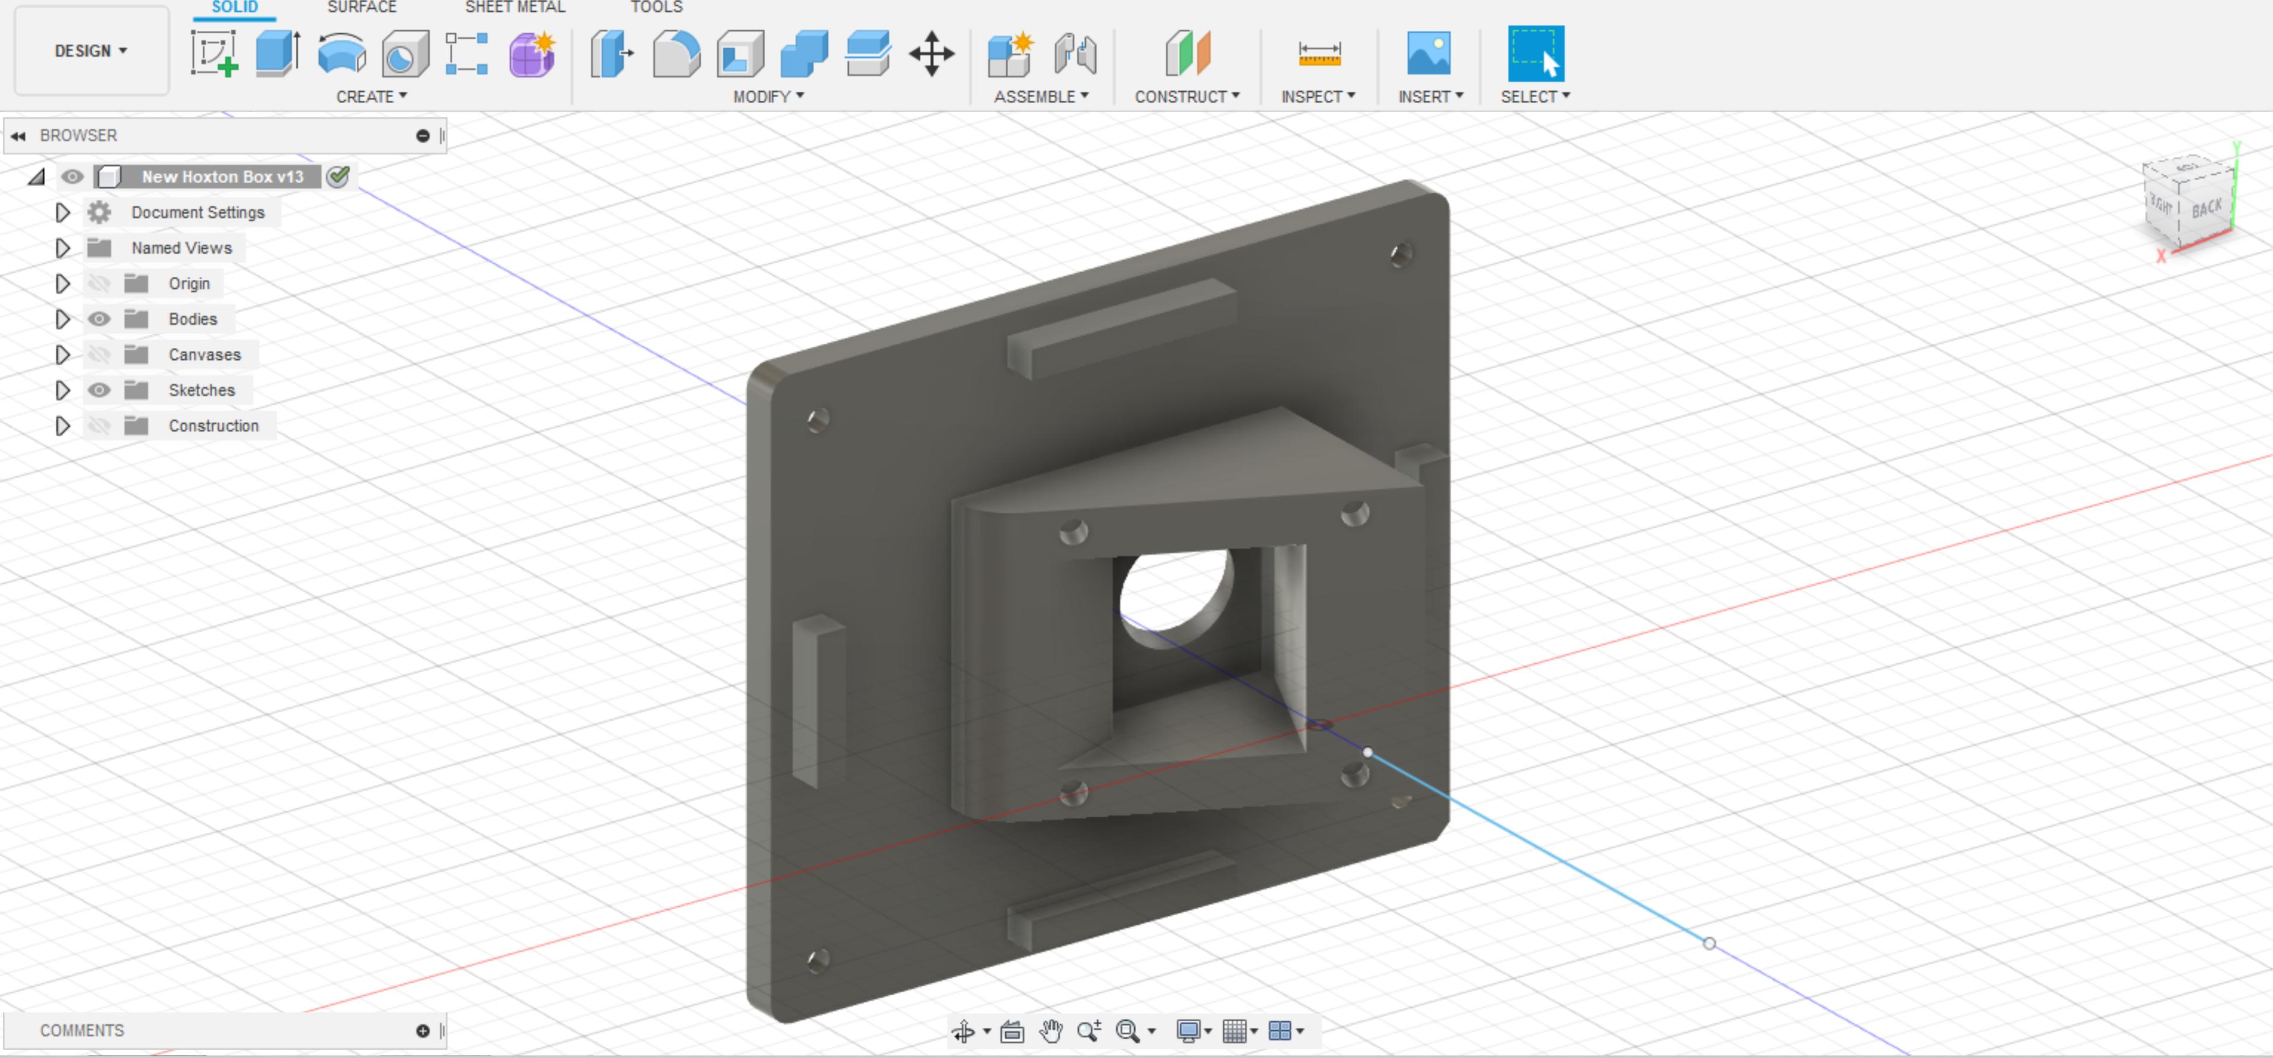Screen dimensions: 2273x1058
Task: Open Display Settings monitor icon
Action: 1188,1030
